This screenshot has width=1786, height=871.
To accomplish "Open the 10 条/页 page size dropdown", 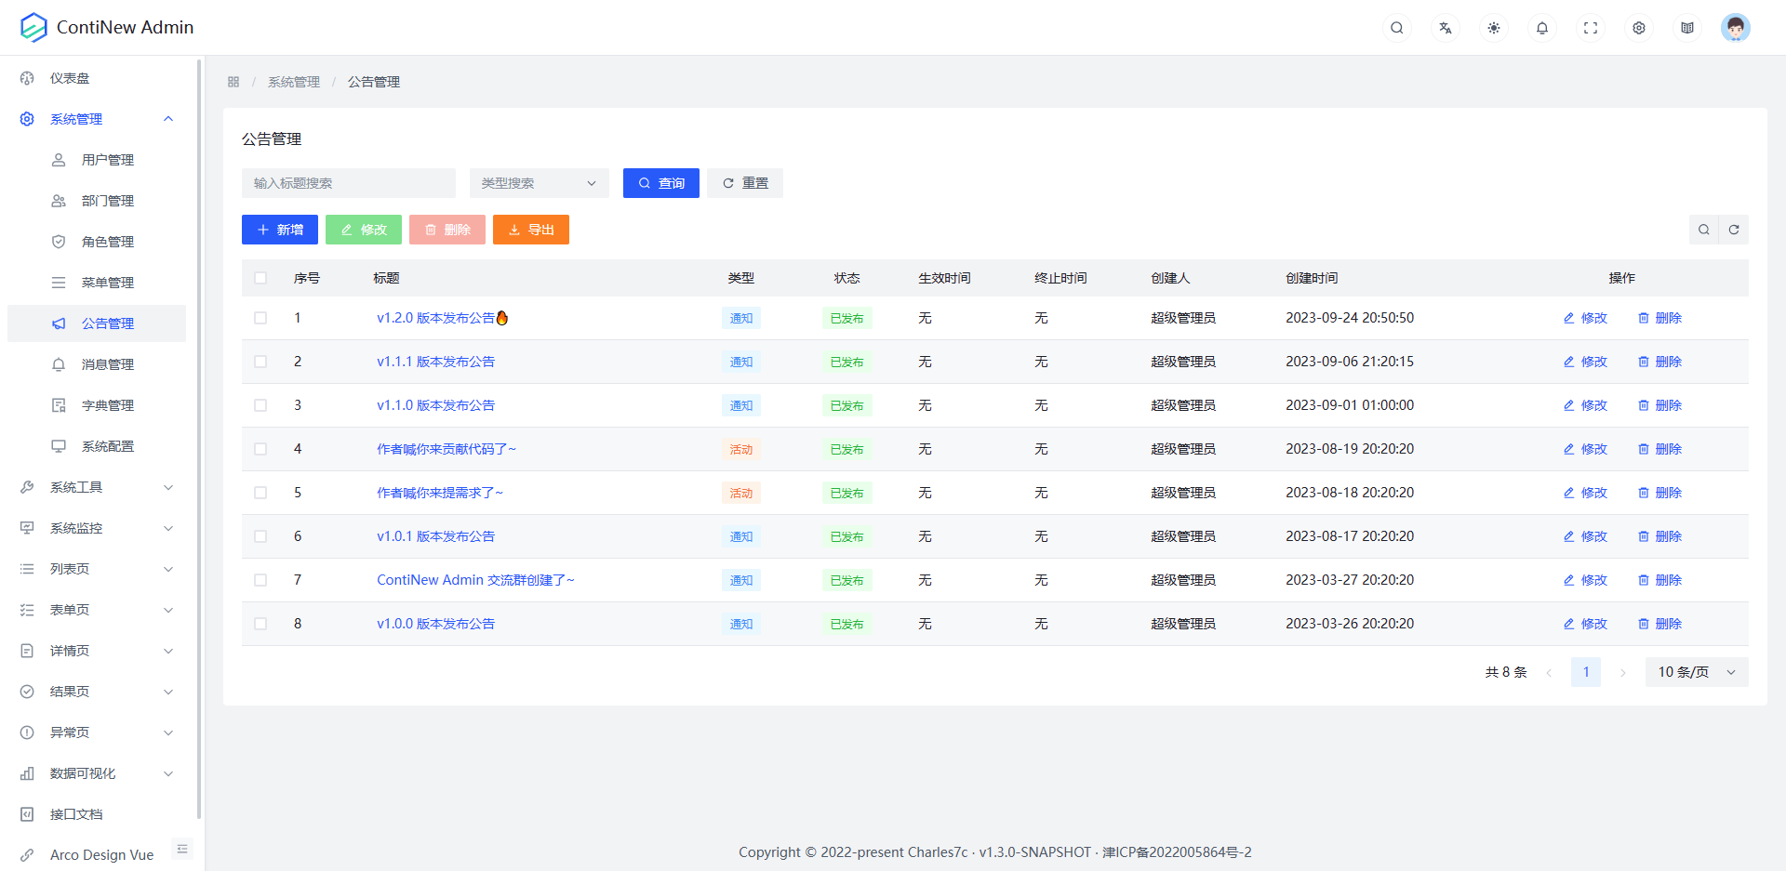I will (x=1695, y=671).
